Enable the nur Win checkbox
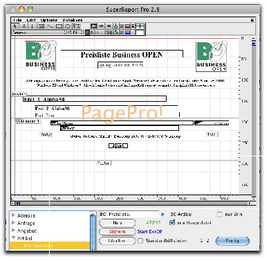 (x=219, y=215)
